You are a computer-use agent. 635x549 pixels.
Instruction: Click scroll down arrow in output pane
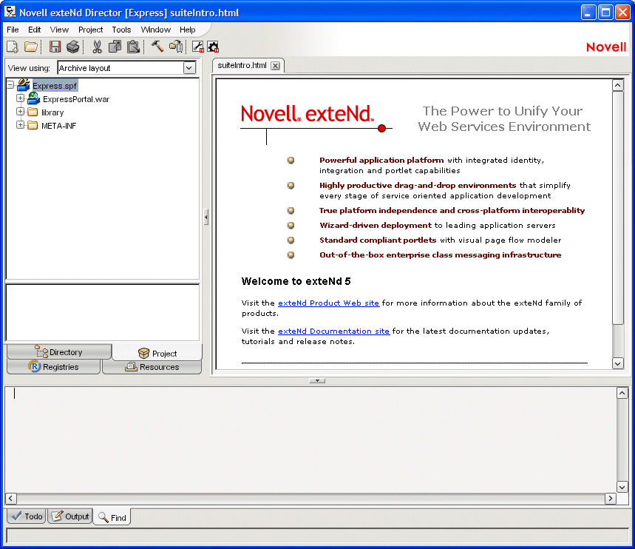(x=622, y=486)
